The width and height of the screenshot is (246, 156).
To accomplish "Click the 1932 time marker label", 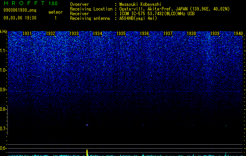I will tap(51, 34).
